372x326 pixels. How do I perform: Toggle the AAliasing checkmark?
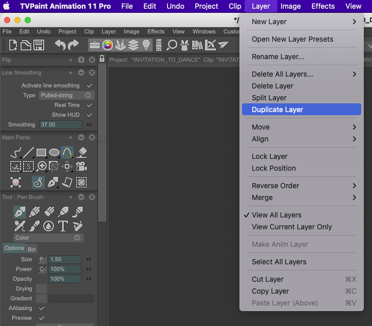coord(42,308)
